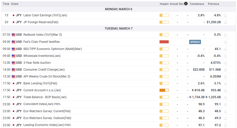The image size is (237, 128).
Task: Click the Impact column header
Action: point(164,4)
